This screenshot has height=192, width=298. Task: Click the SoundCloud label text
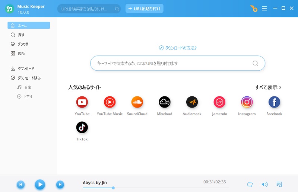[137, 114]
